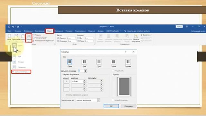
Task: Click More Columns entry at bottom of menu
Action: pyautogui.click(x=21, y=72)
